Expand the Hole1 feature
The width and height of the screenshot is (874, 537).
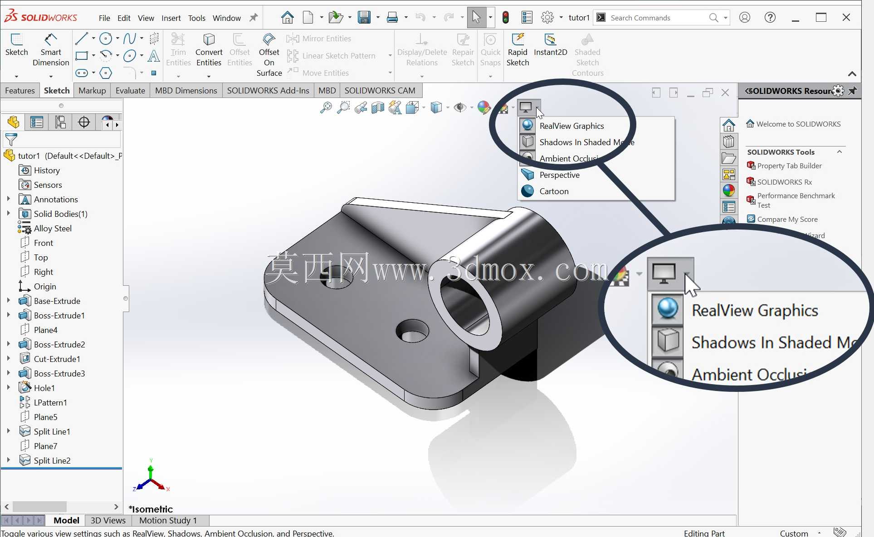coord(8,387)
